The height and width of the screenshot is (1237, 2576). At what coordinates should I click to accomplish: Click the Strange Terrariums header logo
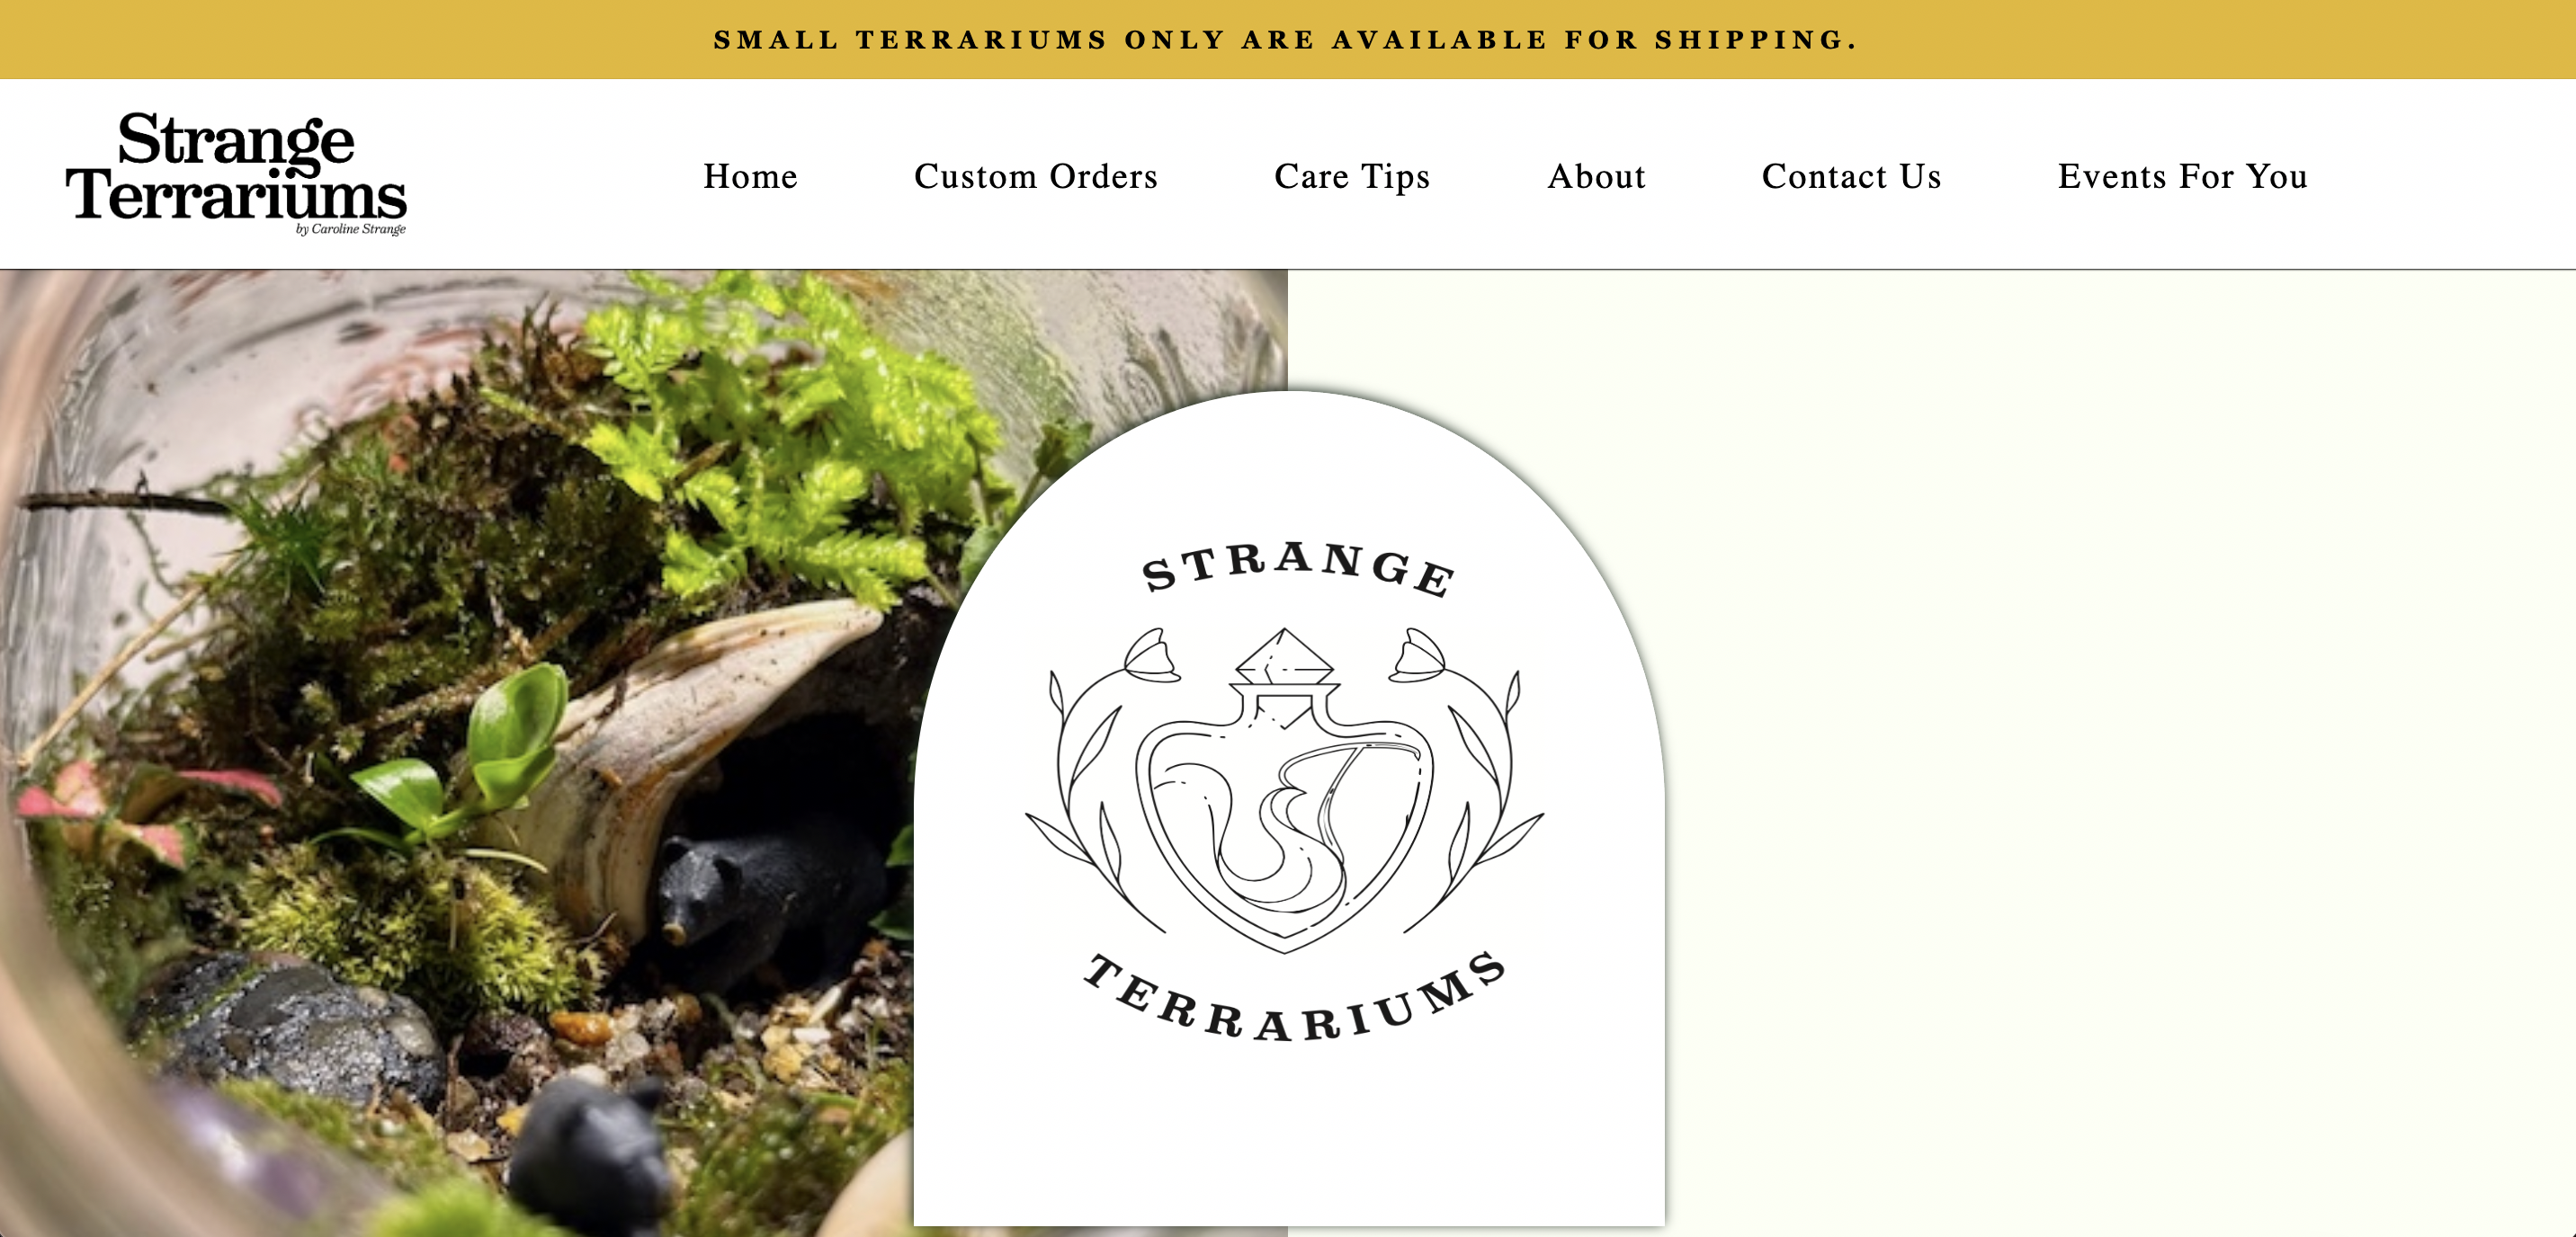[236, 173]
